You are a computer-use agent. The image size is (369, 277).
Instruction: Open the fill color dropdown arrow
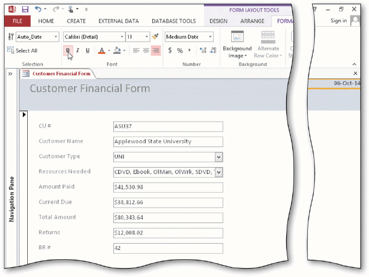(124, 51)
